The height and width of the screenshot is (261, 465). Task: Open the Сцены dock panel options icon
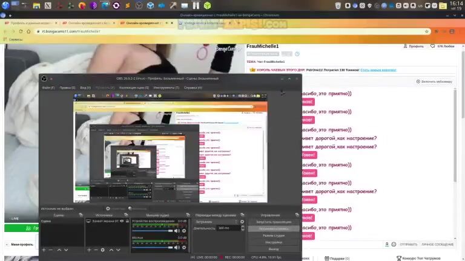tap(81, 215)
